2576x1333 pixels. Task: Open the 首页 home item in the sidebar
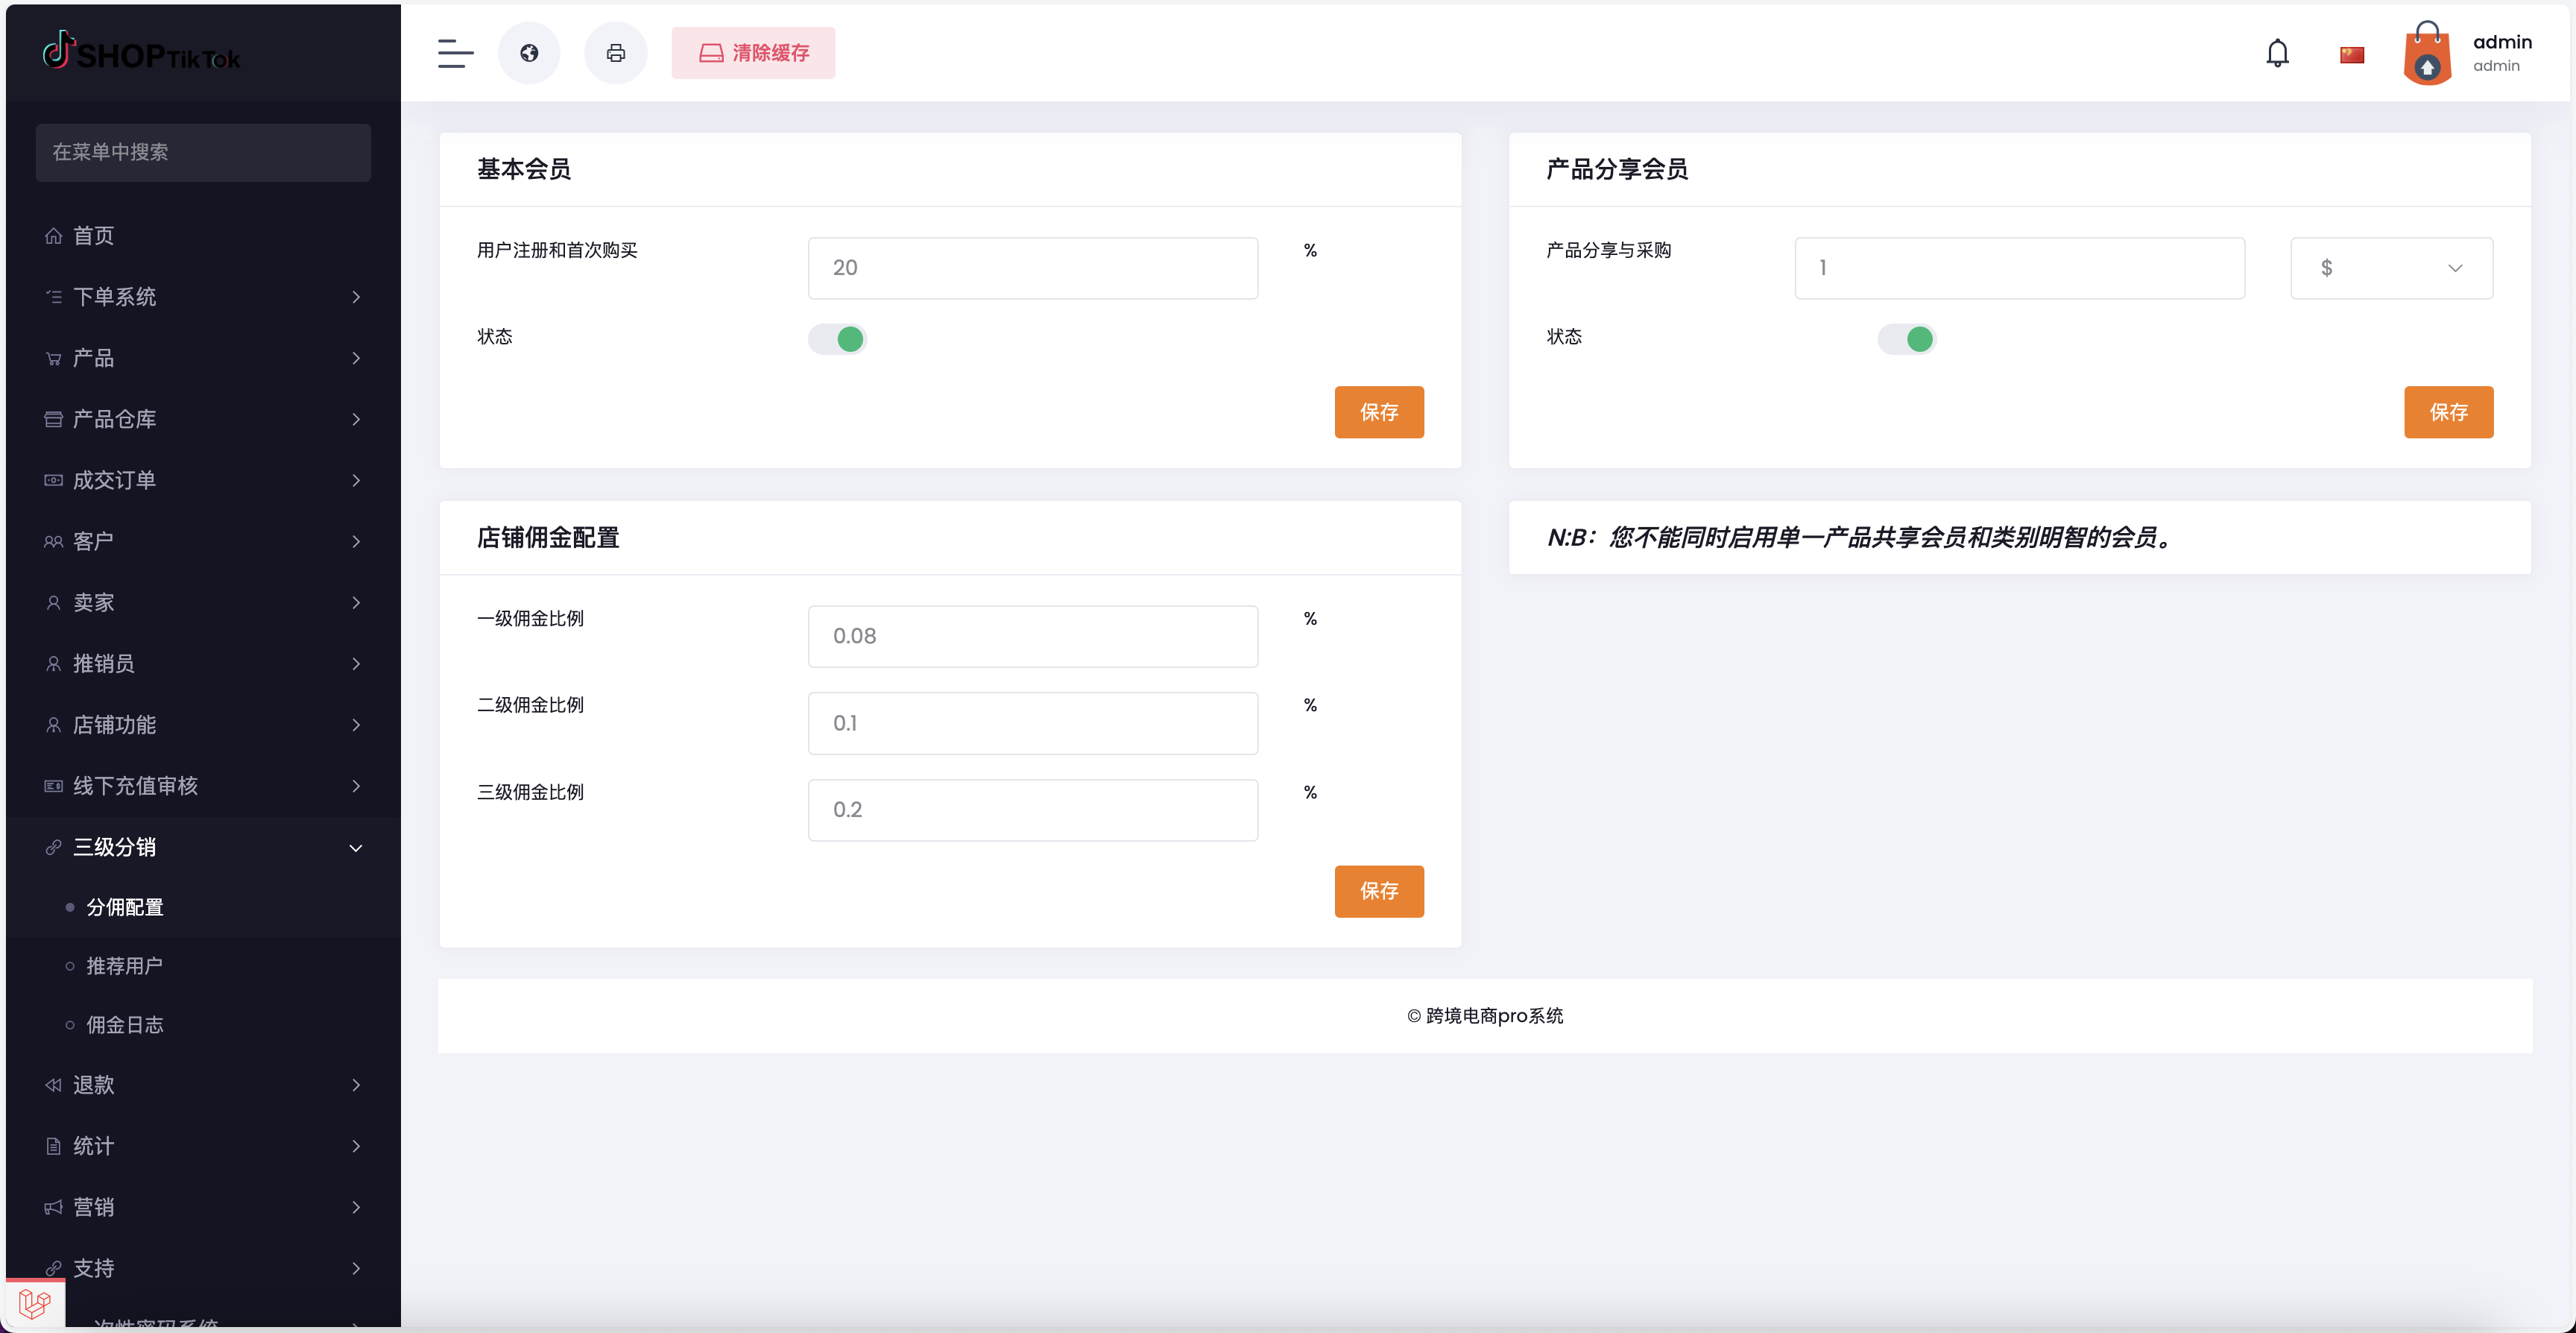pyautogui.click(x=95, y=236)
